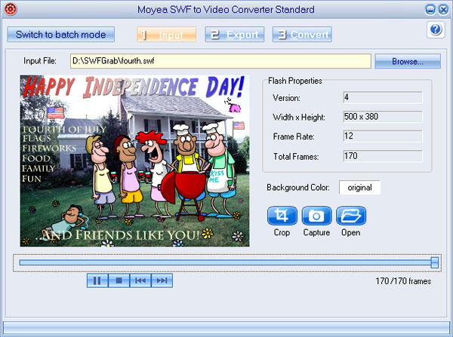Click the Width x Height value 500 x 380
The height and width of the screenshot is (337, 453).
383,117
